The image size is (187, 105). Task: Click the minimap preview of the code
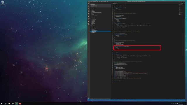click(x=181, y=10)
